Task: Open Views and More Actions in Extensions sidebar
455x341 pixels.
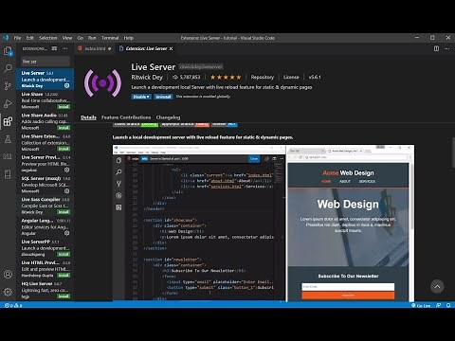Action: [65, 48]
